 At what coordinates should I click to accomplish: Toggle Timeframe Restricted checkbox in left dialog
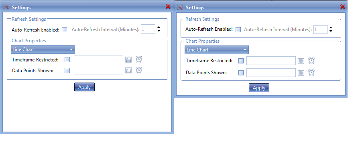pyautogui.click(x=67, y=60)
